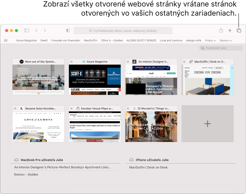
Task: Click the empty new tab tile
Action: (x=208, y=124)
